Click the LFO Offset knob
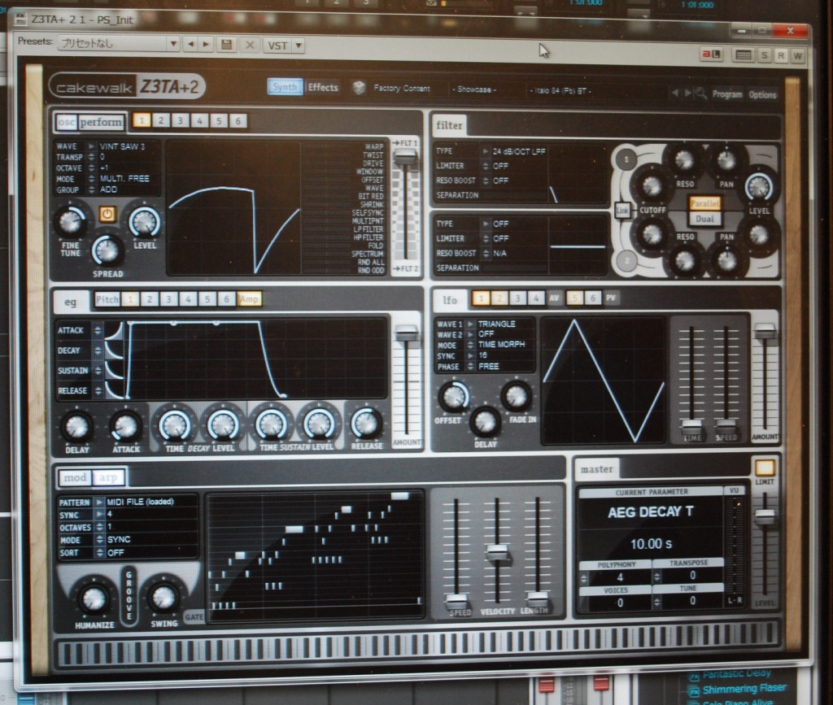 (x=454, y=397)
